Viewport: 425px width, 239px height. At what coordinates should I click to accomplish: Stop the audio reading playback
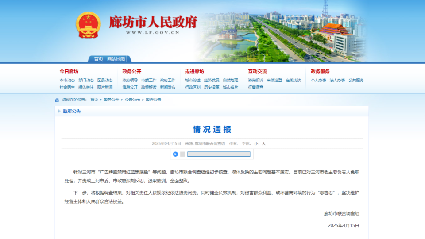tap(183, 154)
